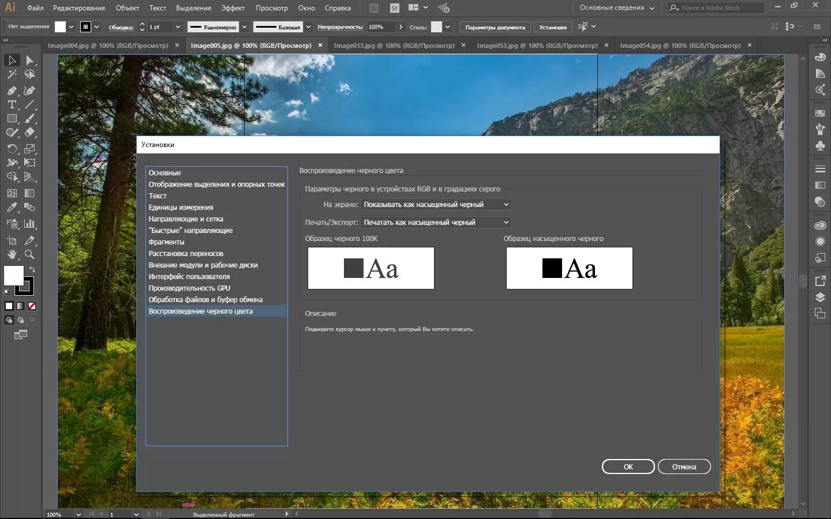The width and height of the screenshot is (831, 519).
Task: Open the 'На экране' black appearance dropdown
Action: click(436, 205)
